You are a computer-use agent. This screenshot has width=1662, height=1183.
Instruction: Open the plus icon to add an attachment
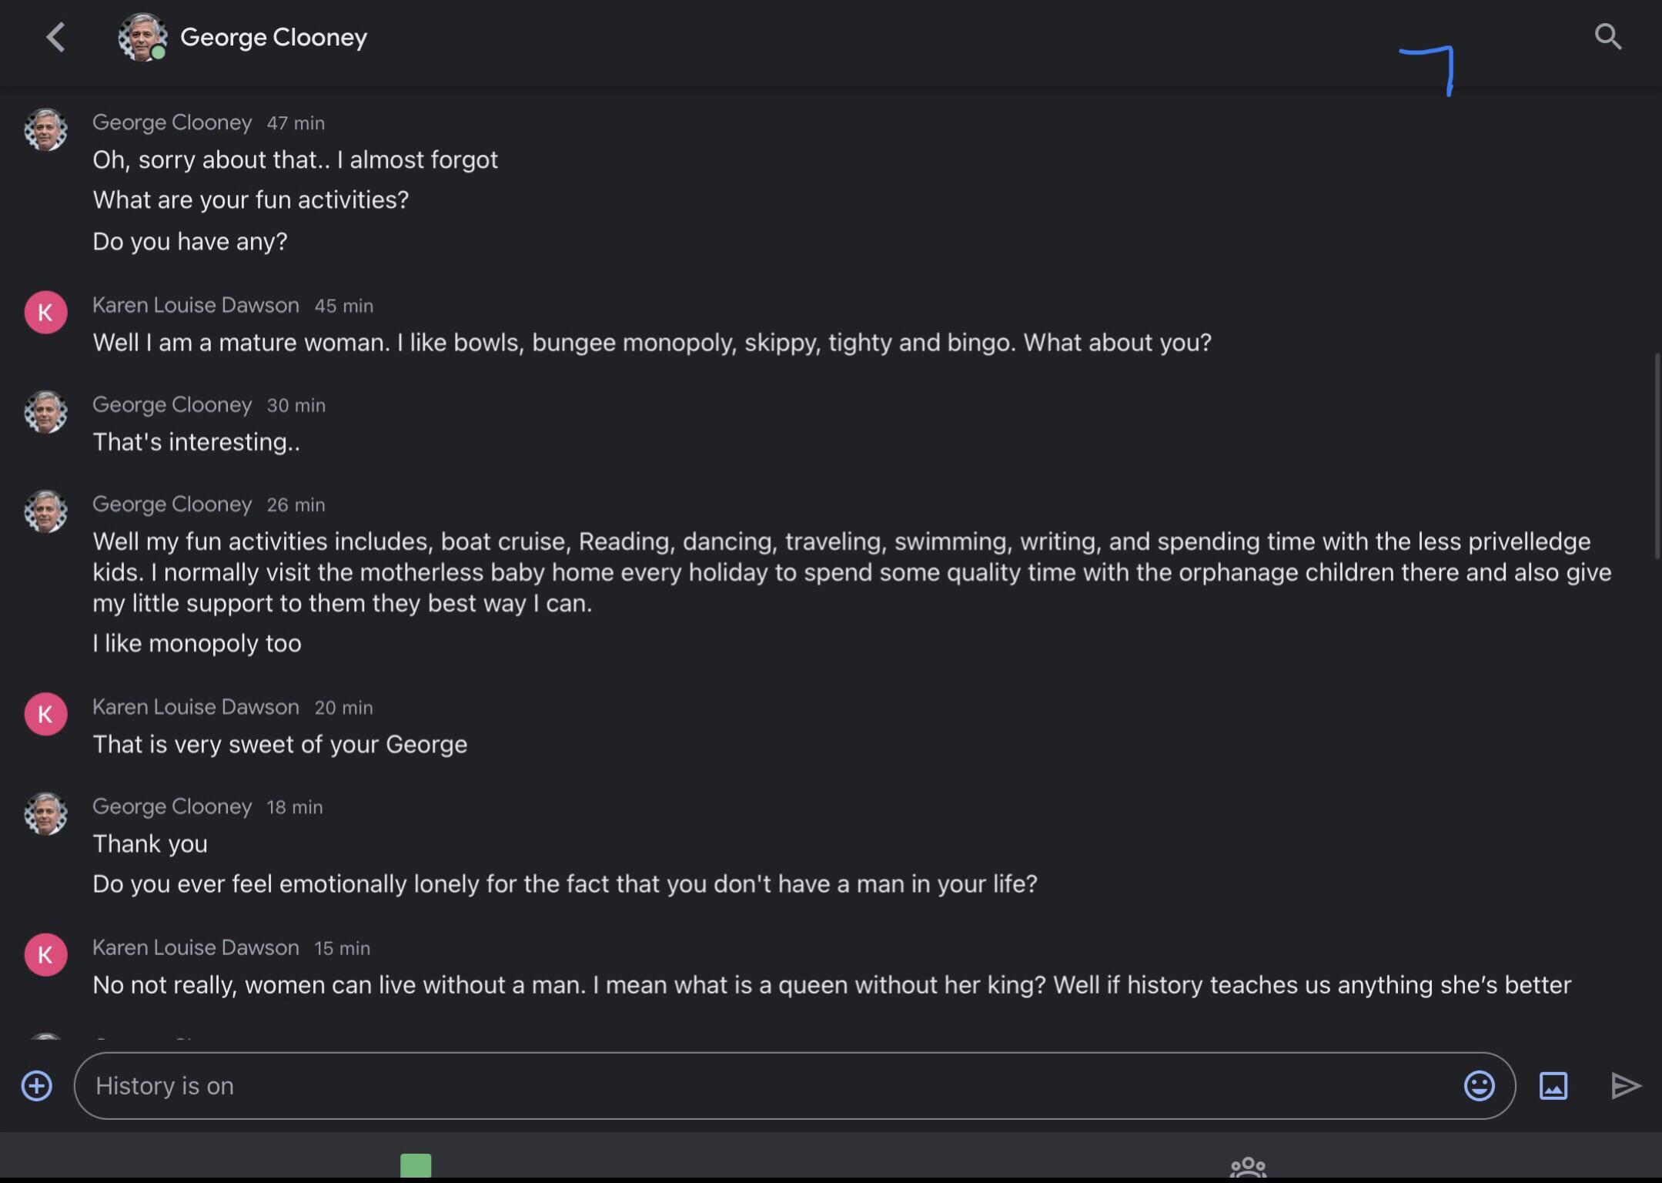point(35,1085)
